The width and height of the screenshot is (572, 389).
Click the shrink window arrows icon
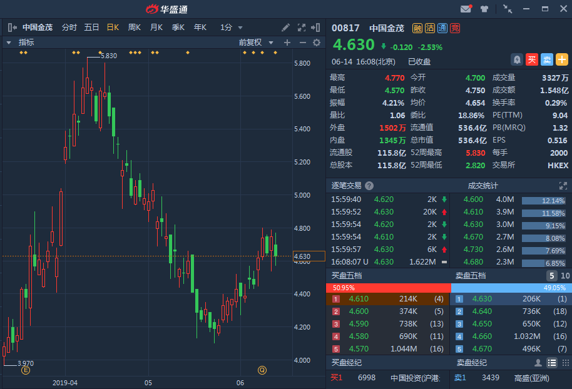click(x=508, y=9)
